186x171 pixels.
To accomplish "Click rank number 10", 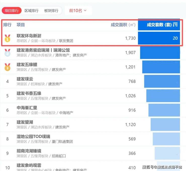I will (x=8, y=168).
